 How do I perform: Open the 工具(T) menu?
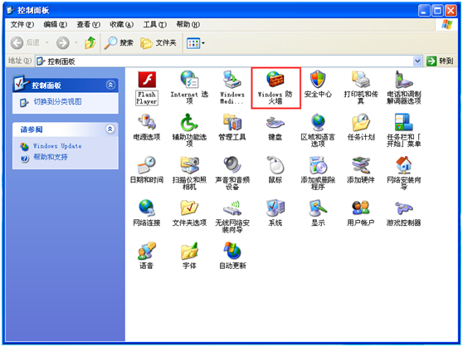[154, 25]
